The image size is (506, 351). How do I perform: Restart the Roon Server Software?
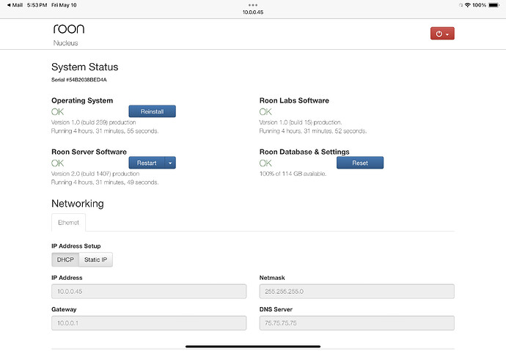(x=147, y=163)
